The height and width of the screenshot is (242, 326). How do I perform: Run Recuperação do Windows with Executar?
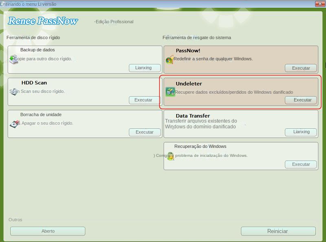(x=301, y=164)
